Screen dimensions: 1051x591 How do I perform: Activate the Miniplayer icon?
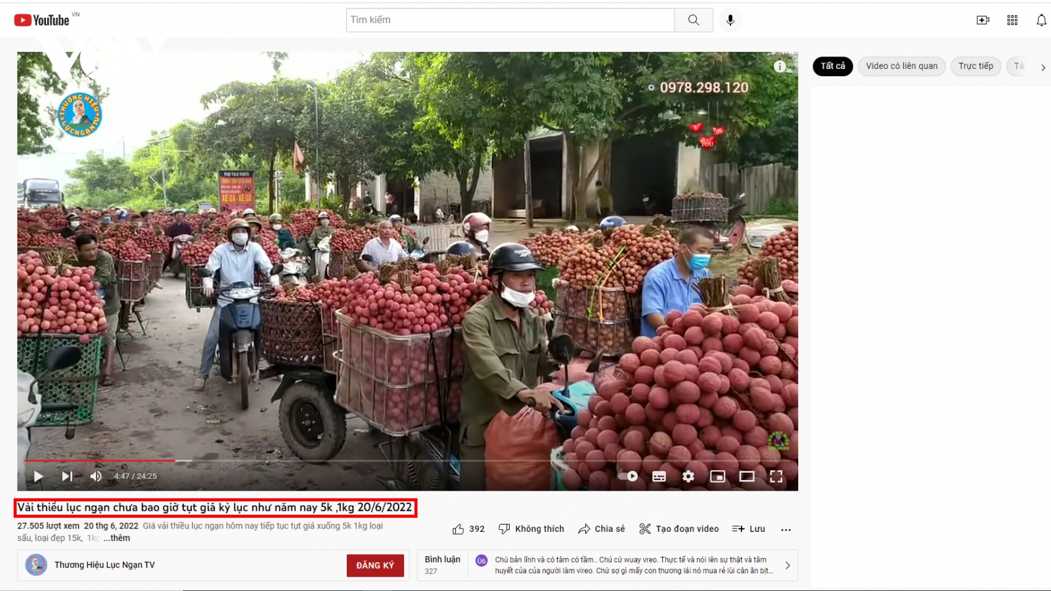point(717,477)
